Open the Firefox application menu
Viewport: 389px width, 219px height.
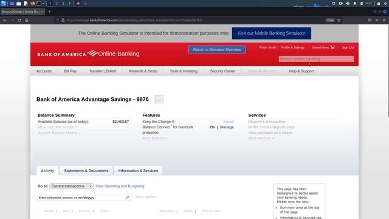[384, 20]
